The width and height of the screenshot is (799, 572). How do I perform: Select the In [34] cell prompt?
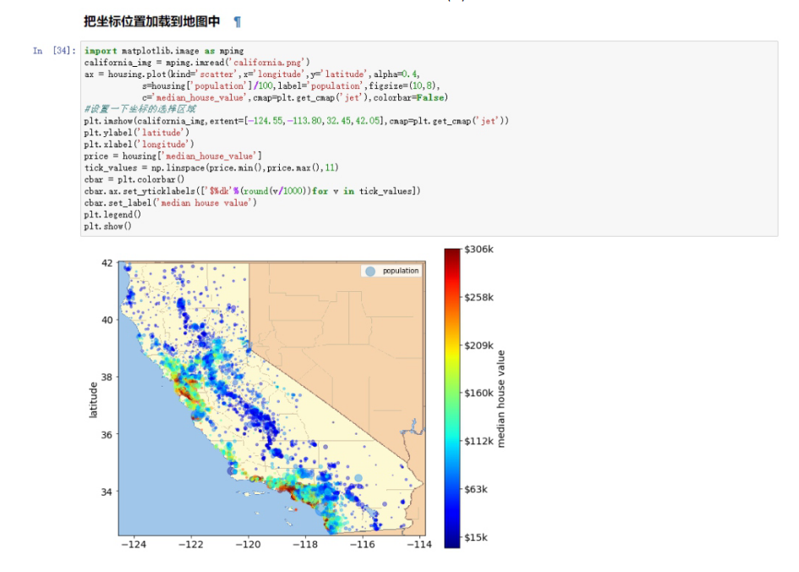[54, 51]
